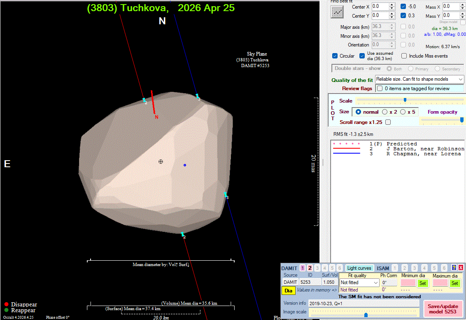
Task: Click the yellow Dia button
Action: tap(288, 290)
